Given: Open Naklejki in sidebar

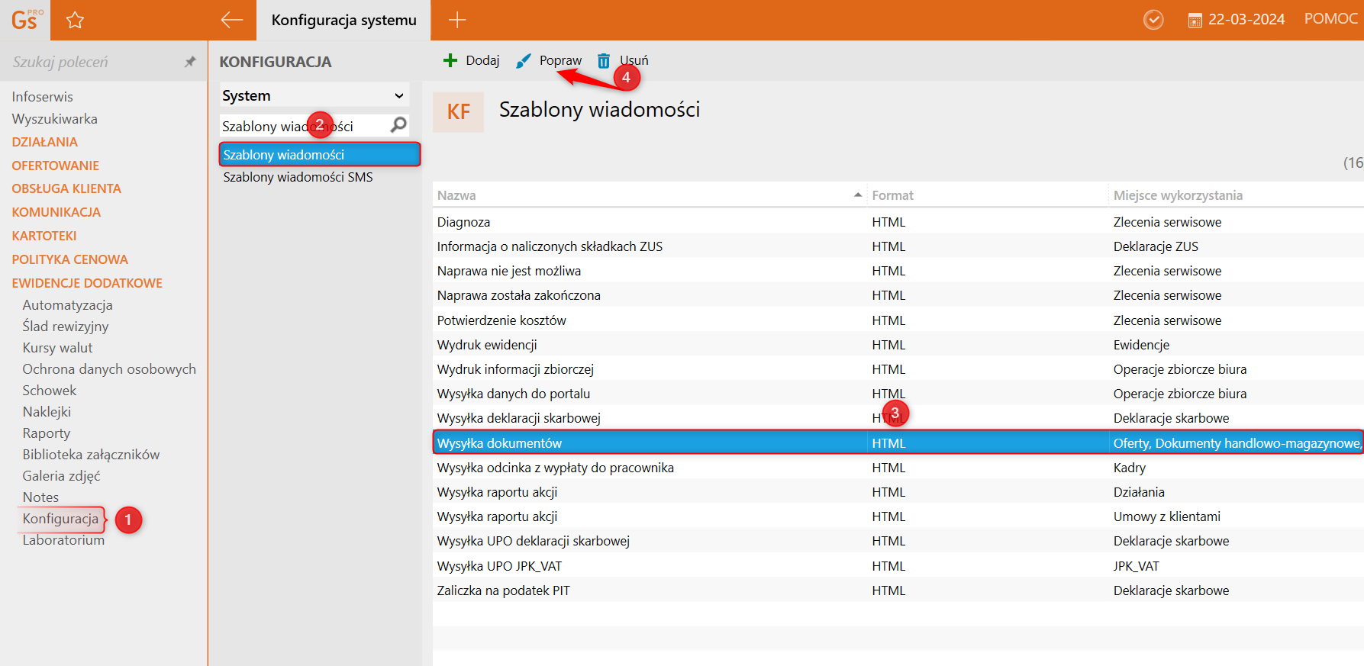Looking at the screenshot, I should 47,412.
